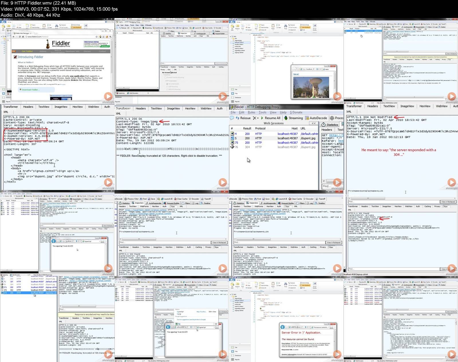This screenshot has width=458, height=362.
Task: Click the Web Browsers status icon in the No Session Selected thumbnail
Action: 128,93
